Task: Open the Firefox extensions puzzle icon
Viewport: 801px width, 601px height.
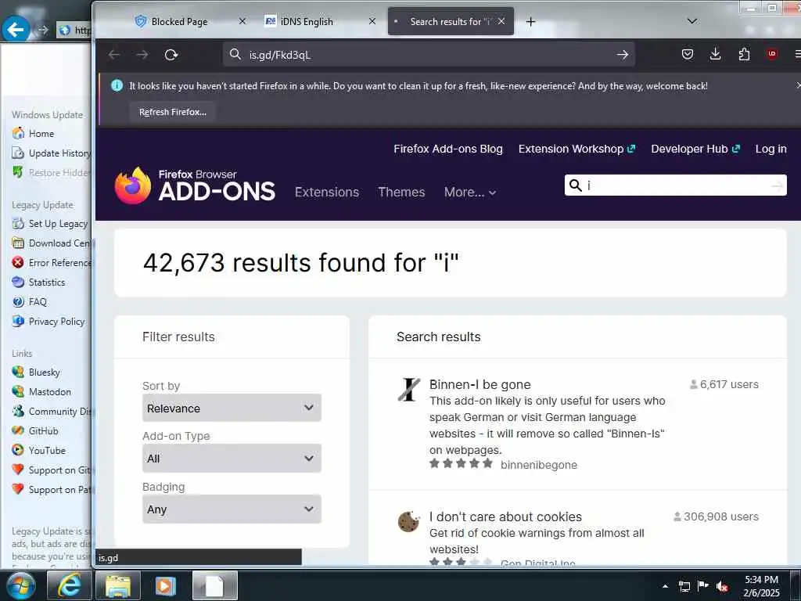Action: (745, 54)
